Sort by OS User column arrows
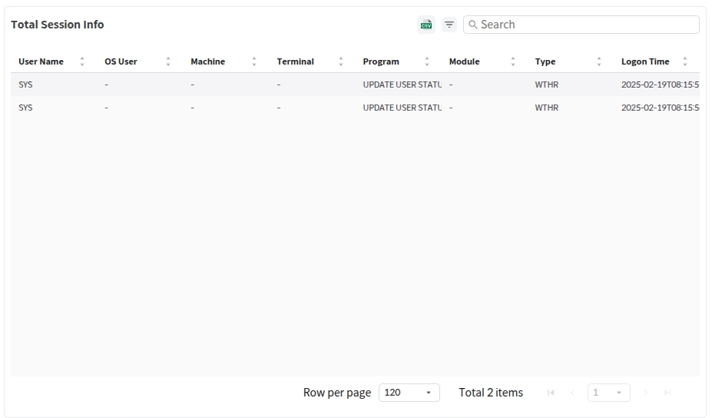This screenshot has height=418, width=712. point(168,61)
